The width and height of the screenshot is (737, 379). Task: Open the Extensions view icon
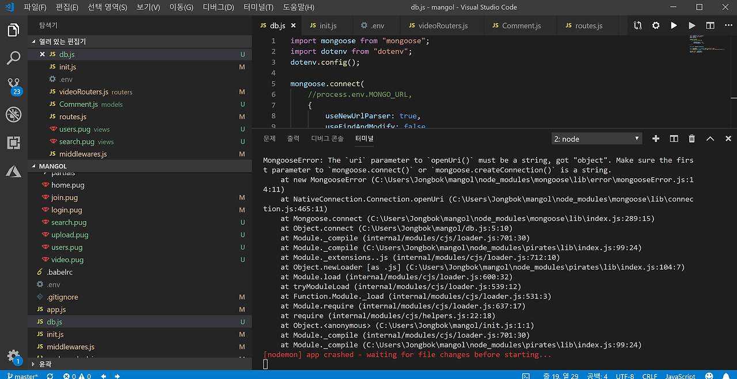pyautogui.click(x=13, y=143)
